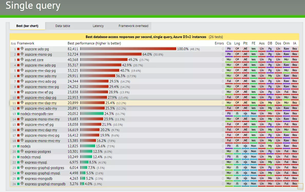Image resolution: width=305 pixels, height=192 pixels.
Task: Click the icon beside aspcore-mvc-ef-pg
Action: tap(22, 124)
